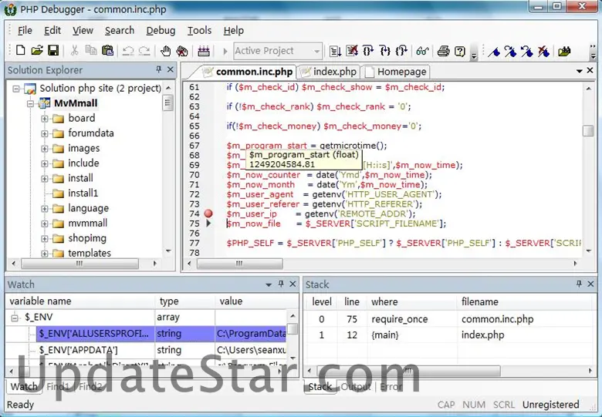The height and width of the screenshot is (417, 602).
Task: Click the New file icon
Action: click(x=20, y=51)
